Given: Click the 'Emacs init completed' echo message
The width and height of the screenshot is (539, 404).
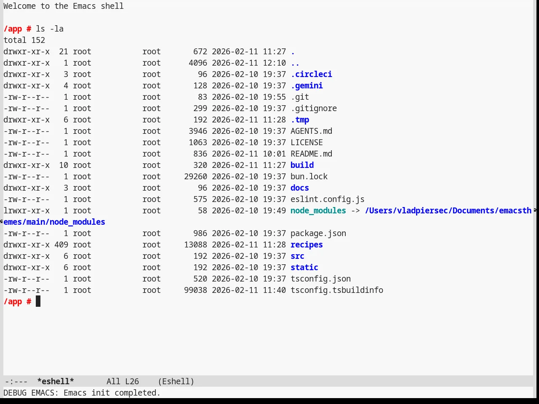Looking at the screenshot, I should coord(112,393).
